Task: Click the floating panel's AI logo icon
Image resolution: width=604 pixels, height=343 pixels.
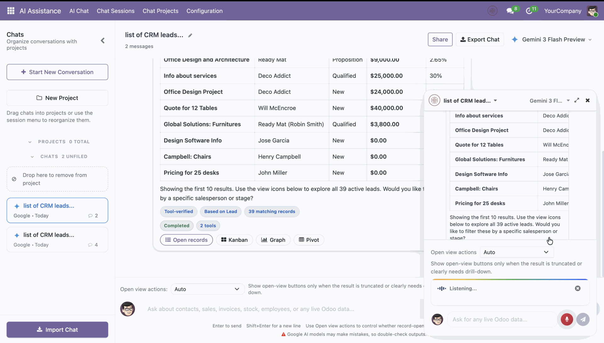Action: (434, 101)
